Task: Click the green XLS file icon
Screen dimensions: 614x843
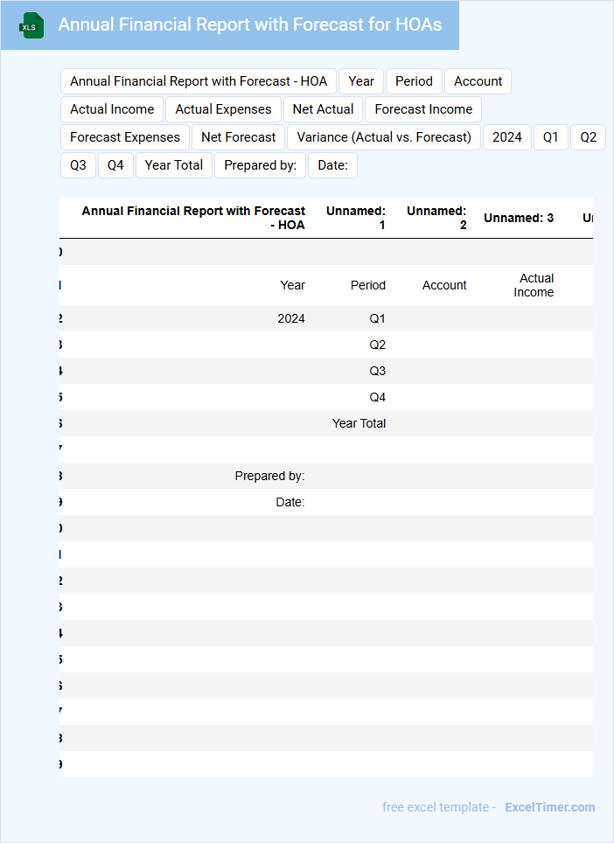Action: [31, 25]
